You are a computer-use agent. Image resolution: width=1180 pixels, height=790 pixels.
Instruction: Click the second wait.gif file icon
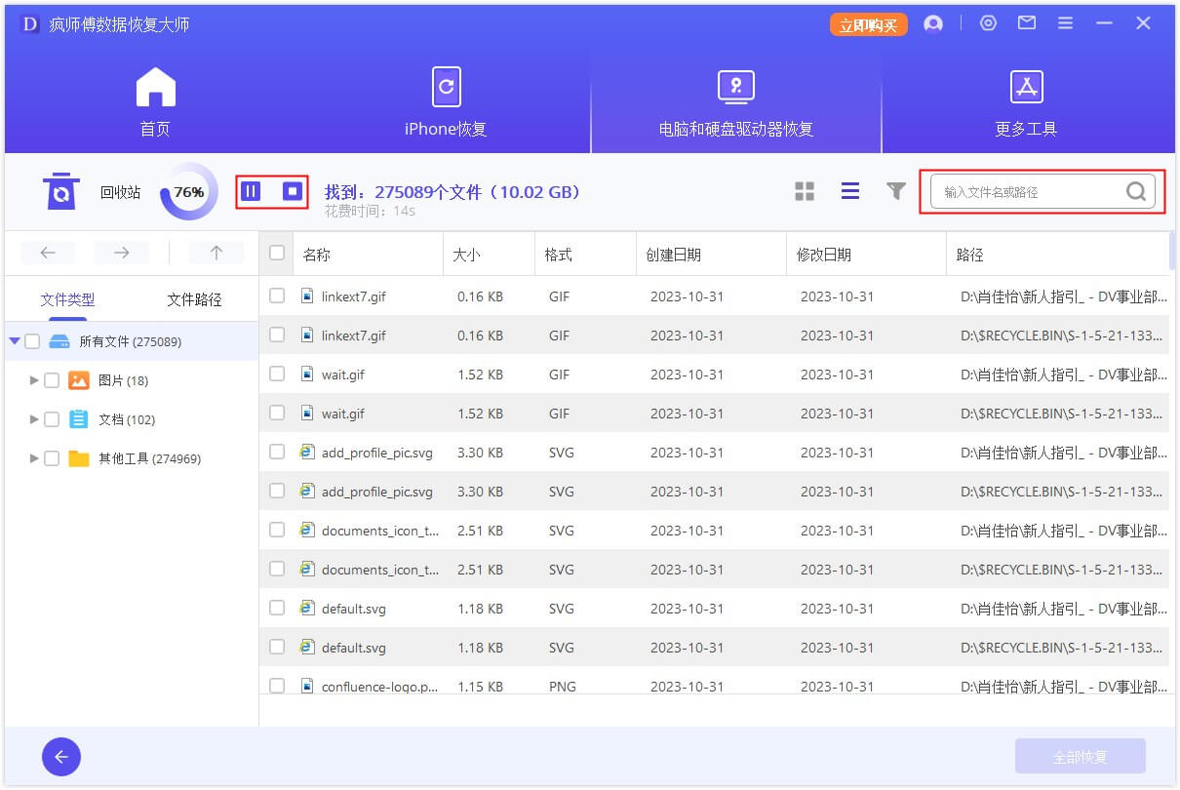[x=307, y=413]
